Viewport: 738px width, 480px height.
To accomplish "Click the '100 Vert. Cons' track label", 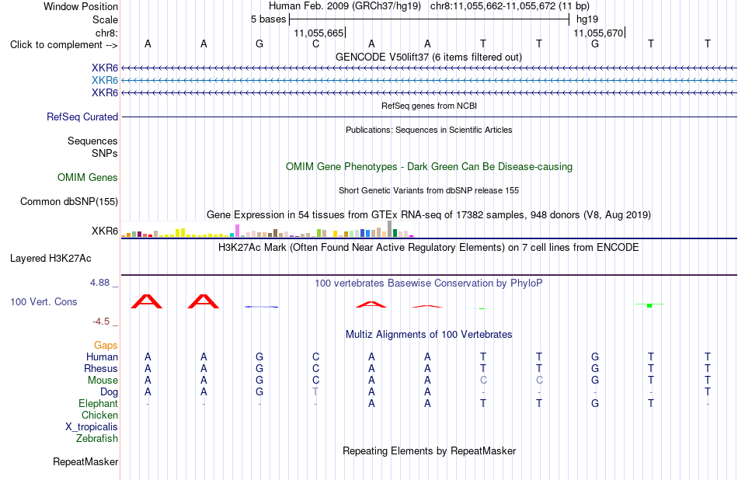I will (x=44, y=301).
